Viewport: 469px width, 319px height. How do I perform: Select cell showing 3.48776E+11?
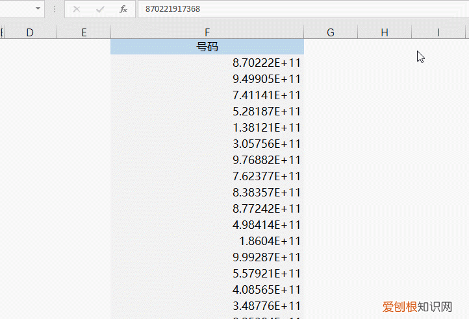(207, 306)
